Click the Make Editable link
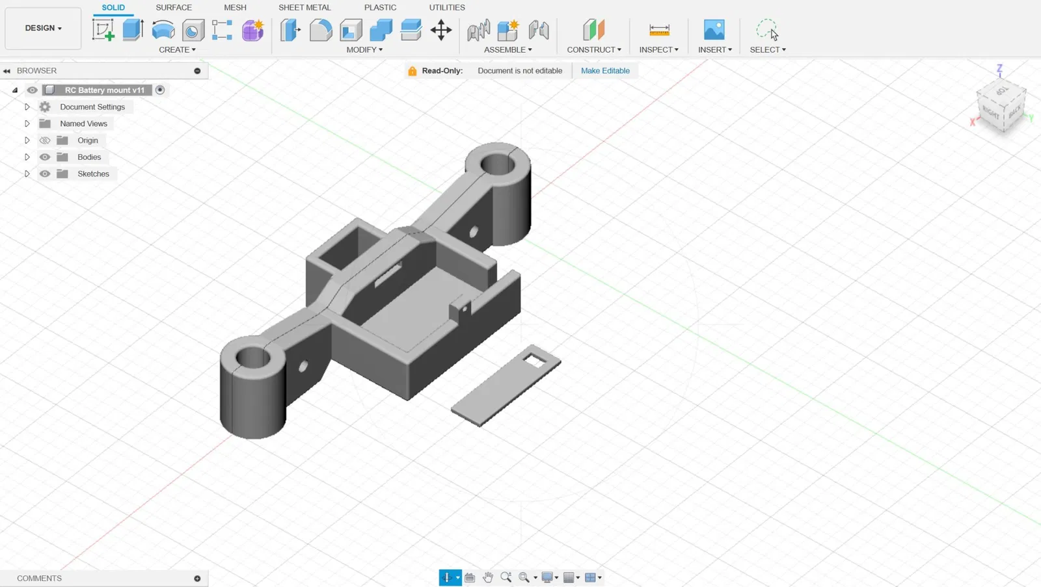The image size is (1041, 587). [605, 71]
